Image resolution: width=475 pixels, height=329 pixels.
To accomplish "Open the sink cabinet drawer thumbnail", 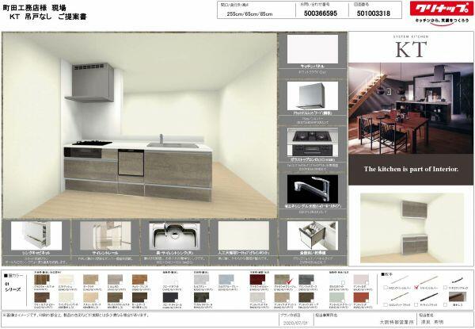I will (x=36, y=235).
